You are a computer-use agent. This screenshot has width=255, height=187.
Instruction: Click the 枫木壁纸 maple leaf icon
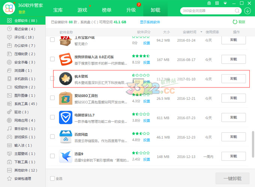(x=66, y=79)
